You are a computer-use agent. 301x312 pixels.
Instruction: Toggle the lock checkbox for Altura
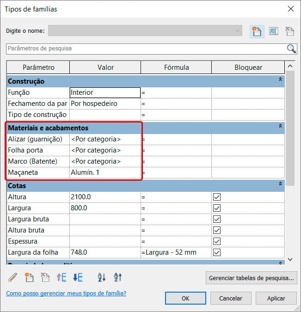[x=217, y=197]
